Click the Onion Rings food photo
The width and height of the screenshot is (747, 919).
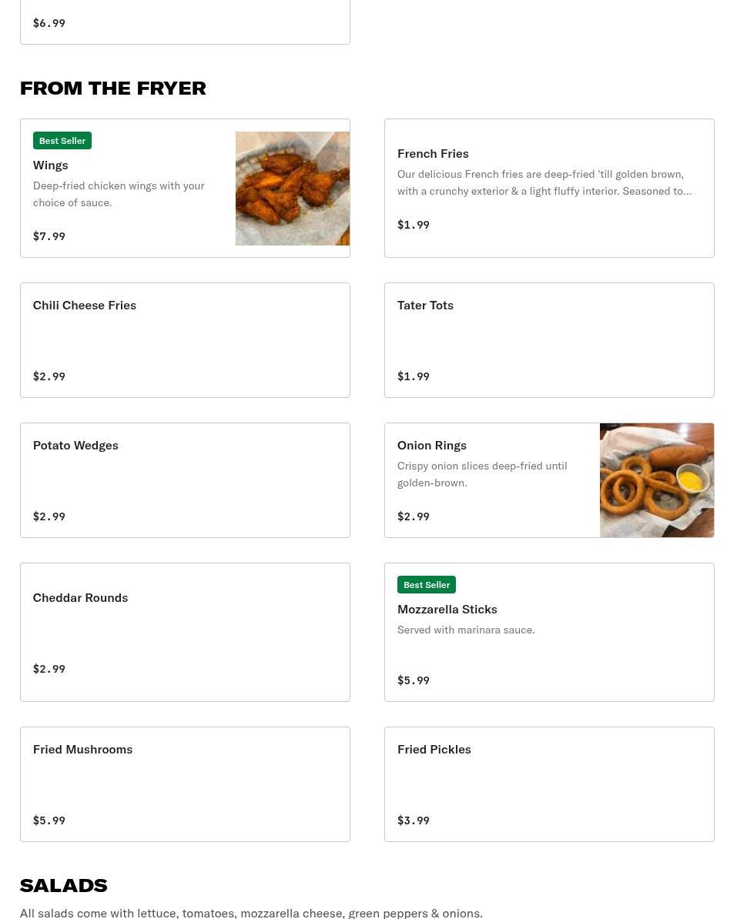pos(656,480)
